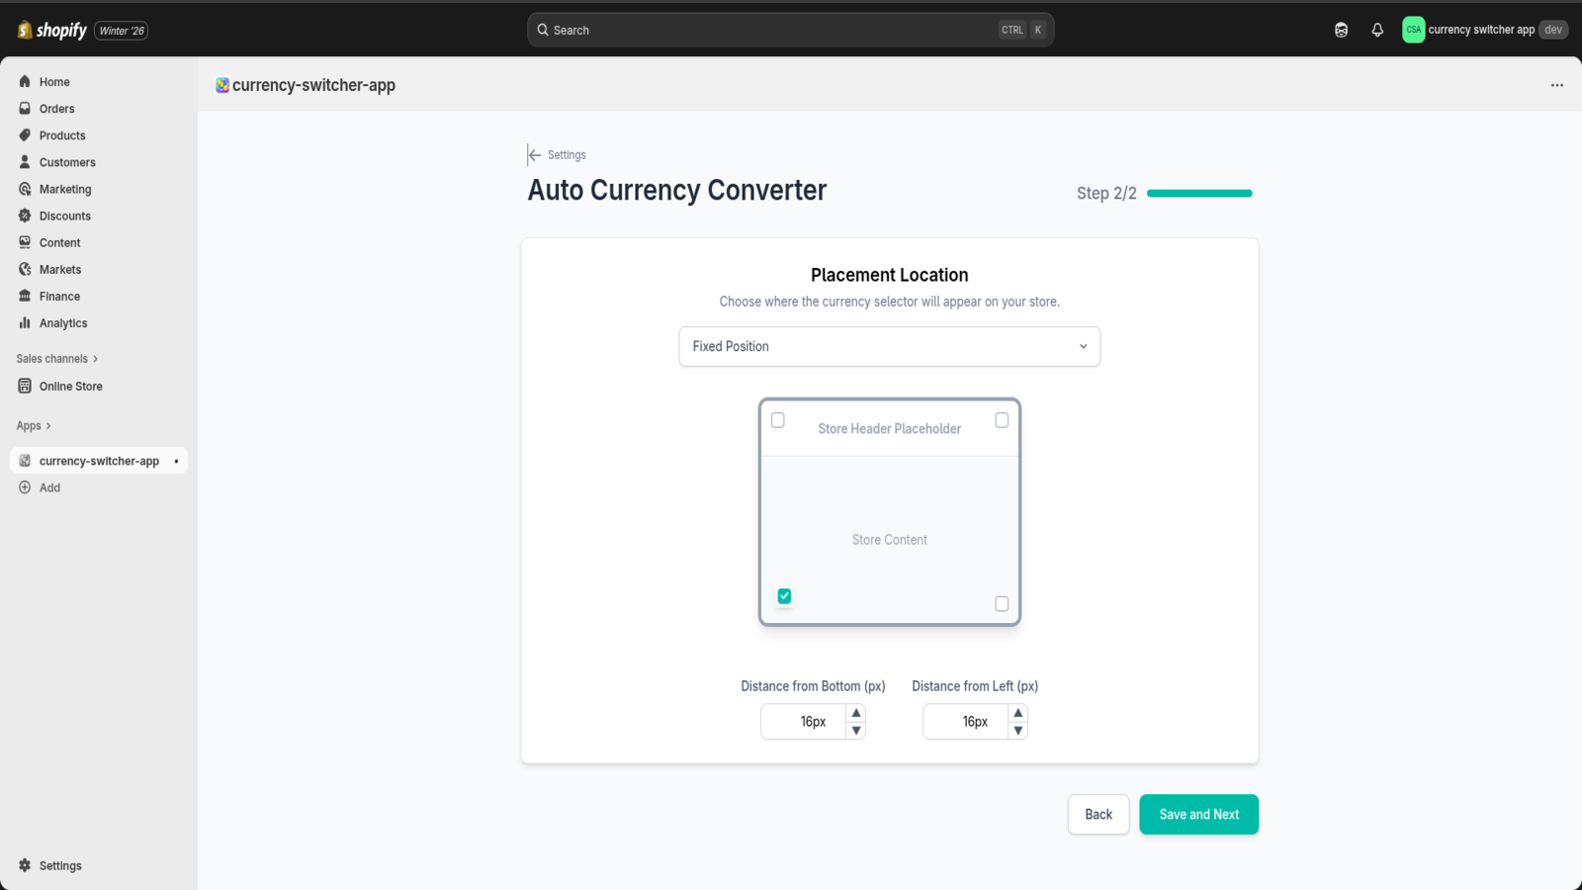Expand the Apps section

pyautogui.click(x=33, y=425)
